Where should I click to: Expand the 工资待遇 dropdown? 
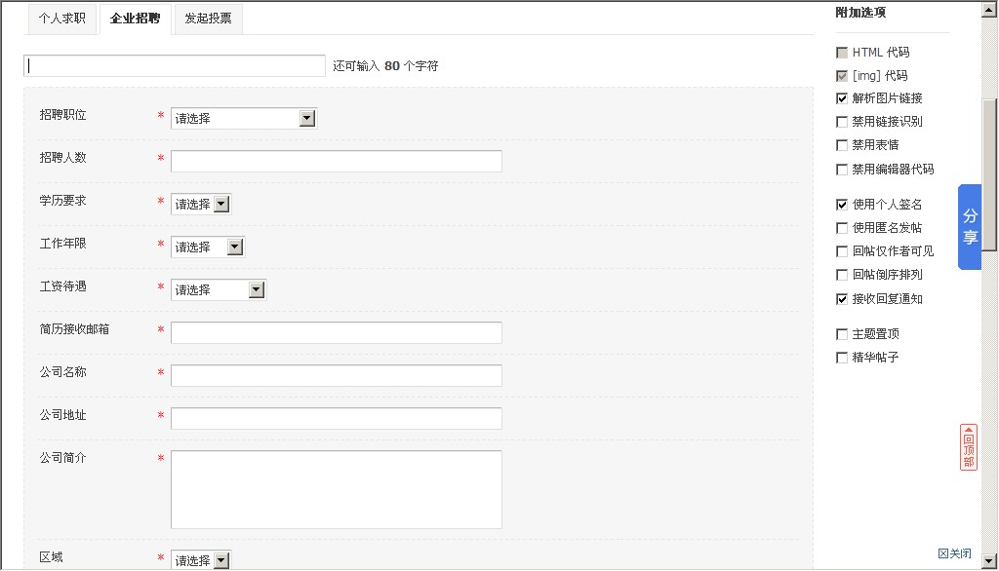point(219,289)
